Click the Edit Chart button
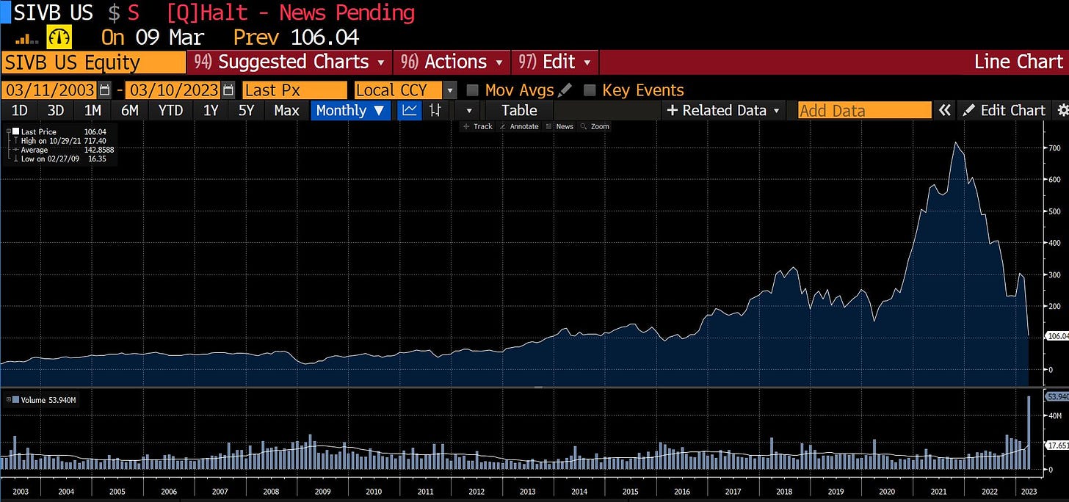 [1004, 110]
